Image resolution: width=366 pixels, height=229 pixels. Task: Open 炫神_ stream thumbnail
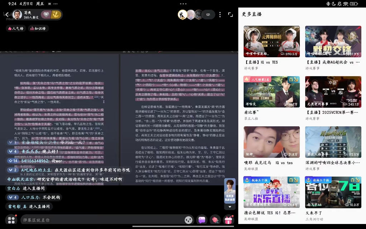(x=272, y=142)
